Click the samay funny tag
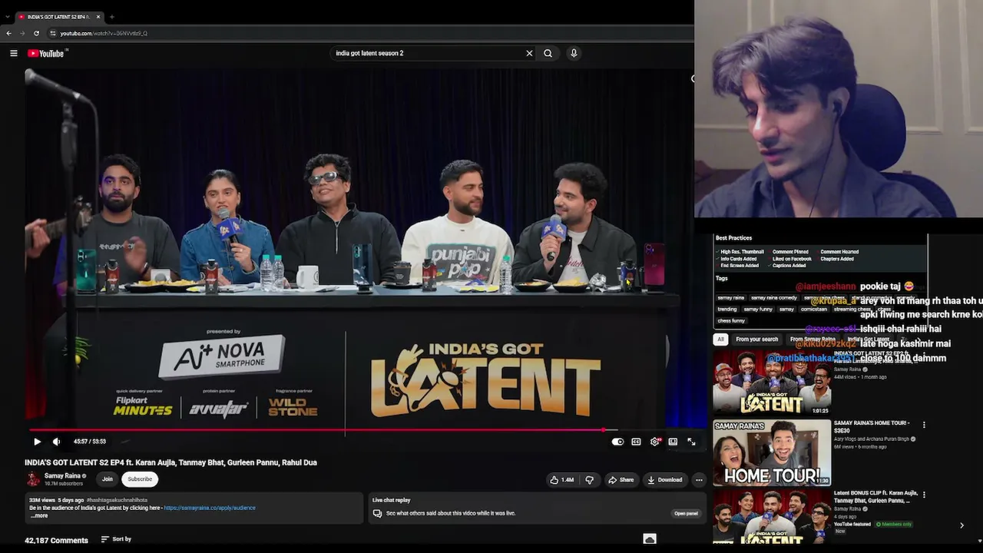 758,310
